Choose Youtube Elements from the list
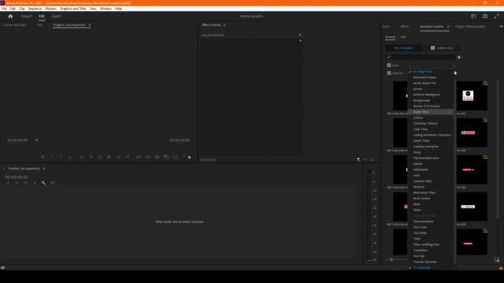 coord(424,262)
